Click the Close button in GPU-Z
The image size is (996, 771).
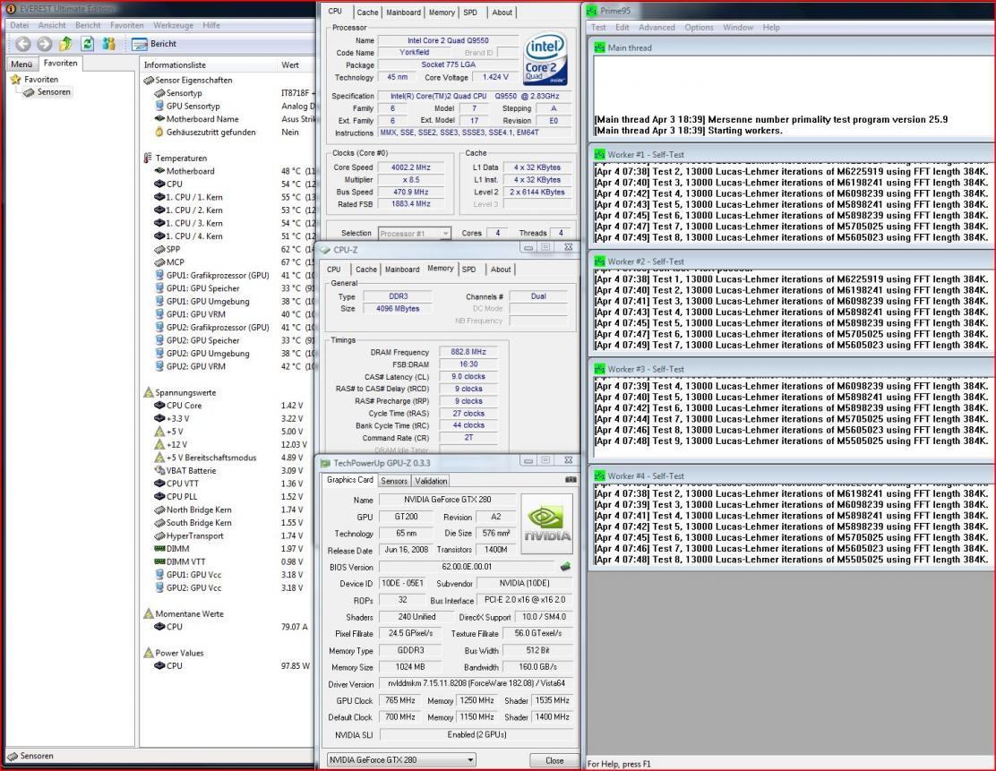pyautogui.click(x=554, y=760)
